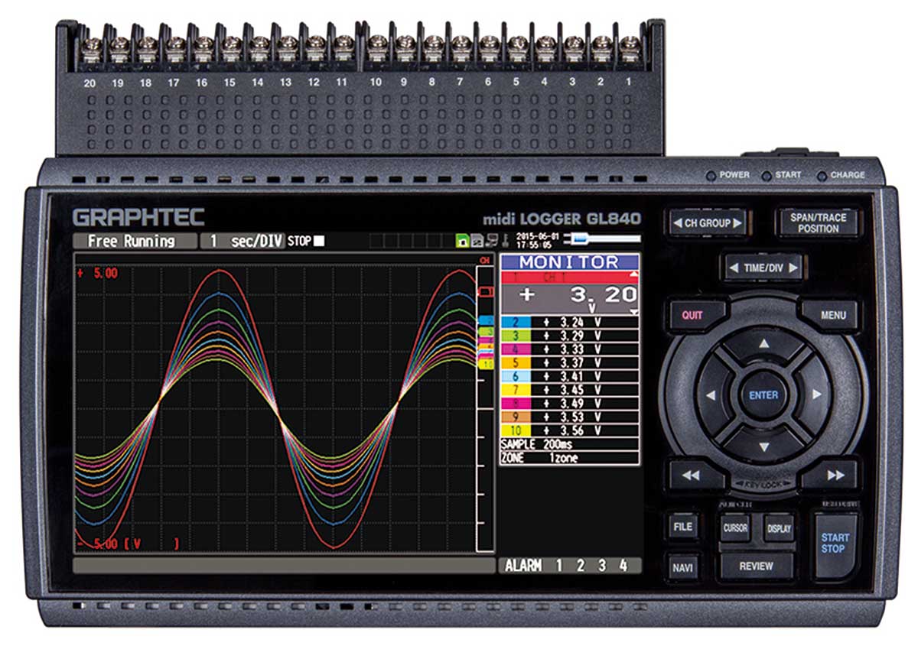Image resolution: width=918 pixels, height=646 pixels.
Task: Click ALARM indicator 2
Action: [x=580, y=566]
